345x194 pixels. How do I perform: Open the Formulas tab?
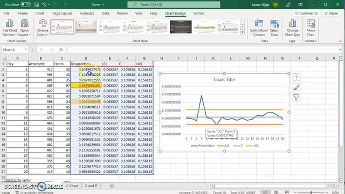point(87,13)
